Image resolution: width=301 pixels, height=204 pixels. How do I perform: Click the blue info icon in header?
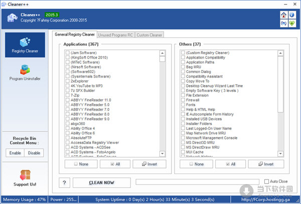click(292, 15)
